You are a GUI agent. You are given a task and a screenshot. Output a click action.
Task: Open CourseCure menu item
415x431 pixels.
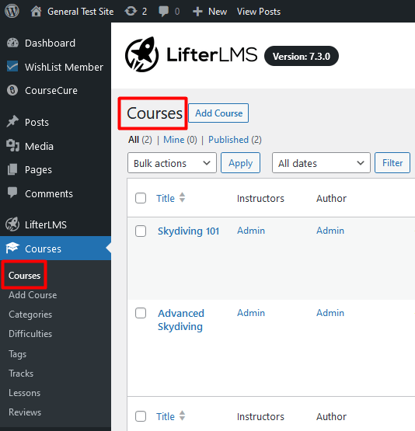pos(51,90)
